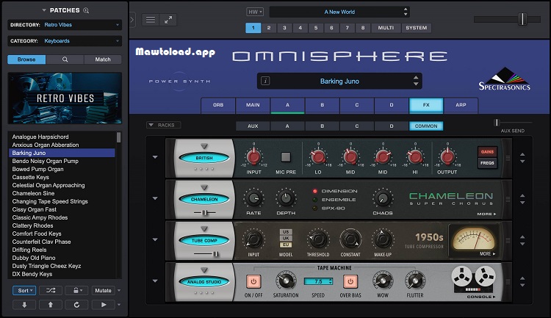Open the BRITISH effect slot menu arrow
This screenshot has width=551, height=318.
point(204,146)
